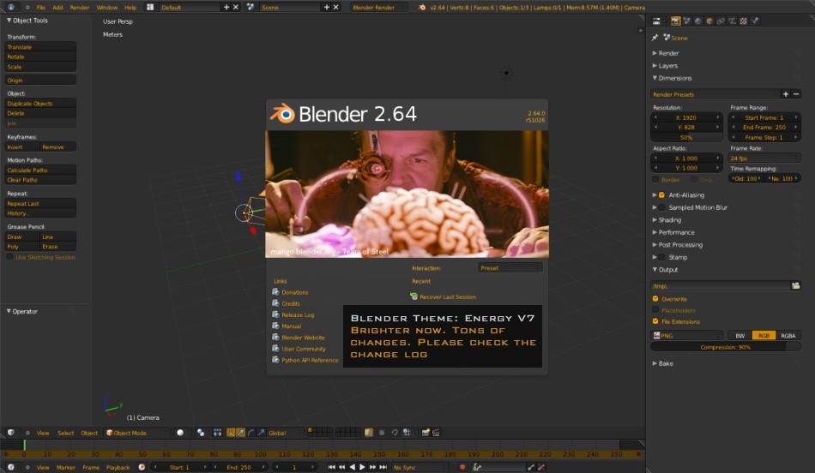Image resolution: width=815 pixels, height=473 pixels.
Task: Open the 24 fps frame rate dropdown
Action: [764, 158]
